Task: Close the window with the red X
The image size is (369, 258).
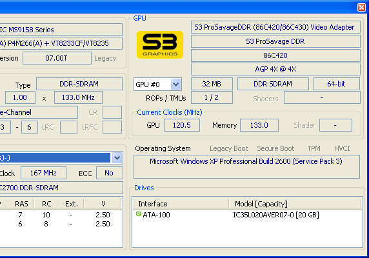Action: 361,7
